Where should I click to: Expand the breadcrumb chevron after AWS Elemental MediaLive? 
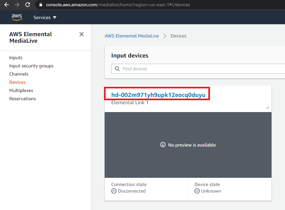(164, 36)
